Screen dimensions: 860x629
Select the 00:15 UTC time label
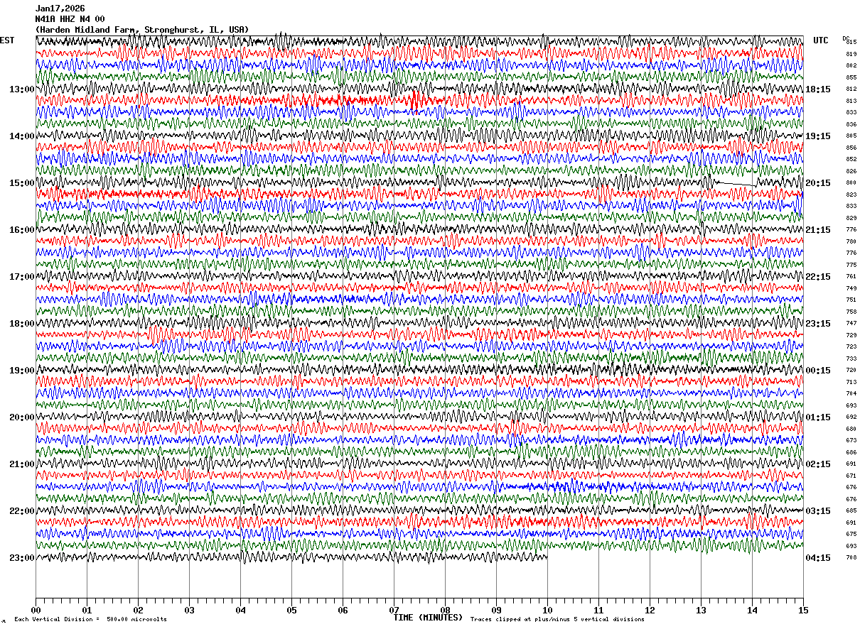pyautogui.click(x=817, y=371)
